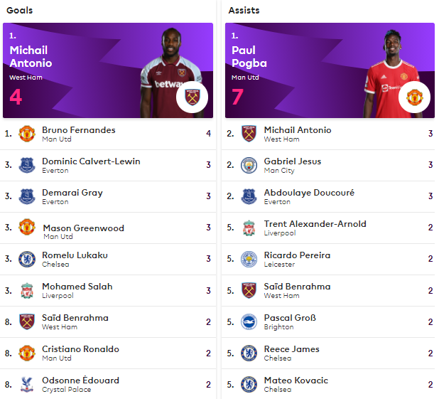The image size is (439, 399).
Task: Select Abdoulaye Doucouré in the assists list
Action: 309,193
